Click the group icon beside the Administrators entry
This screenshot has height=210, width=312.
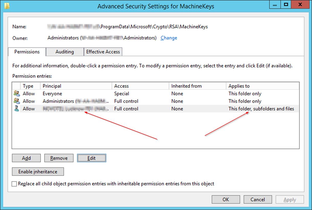point(16,101)
